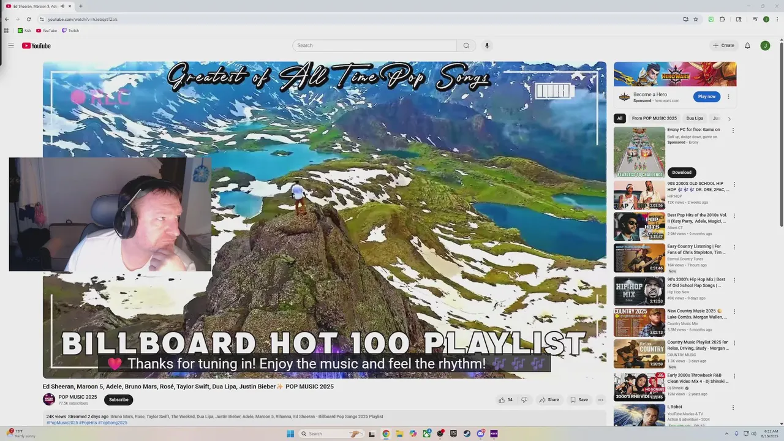Open more actions ellipsis under the video
The image size is (784, 441).
(x=601, y=400)
